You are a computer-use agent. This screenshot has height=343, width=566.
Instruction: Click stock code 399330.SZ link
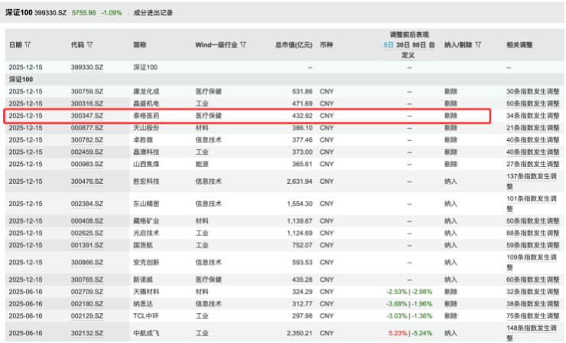[x=87, y=67]
